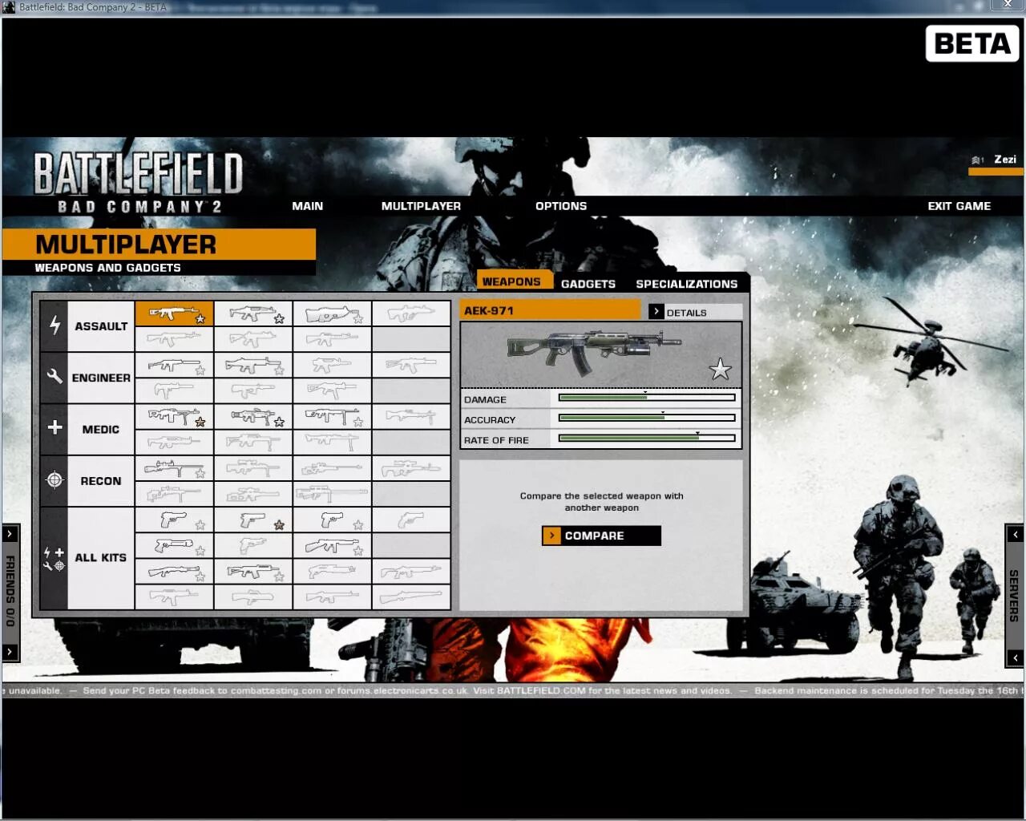Click the Medic plus-sign class icon
The image size is (1026, 821).
point(55,428)
